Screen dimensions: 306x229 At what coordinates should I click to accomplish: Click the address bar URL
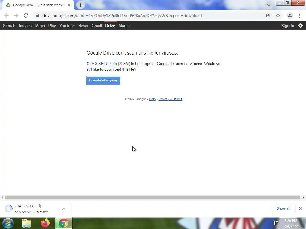tap(122, 16)
